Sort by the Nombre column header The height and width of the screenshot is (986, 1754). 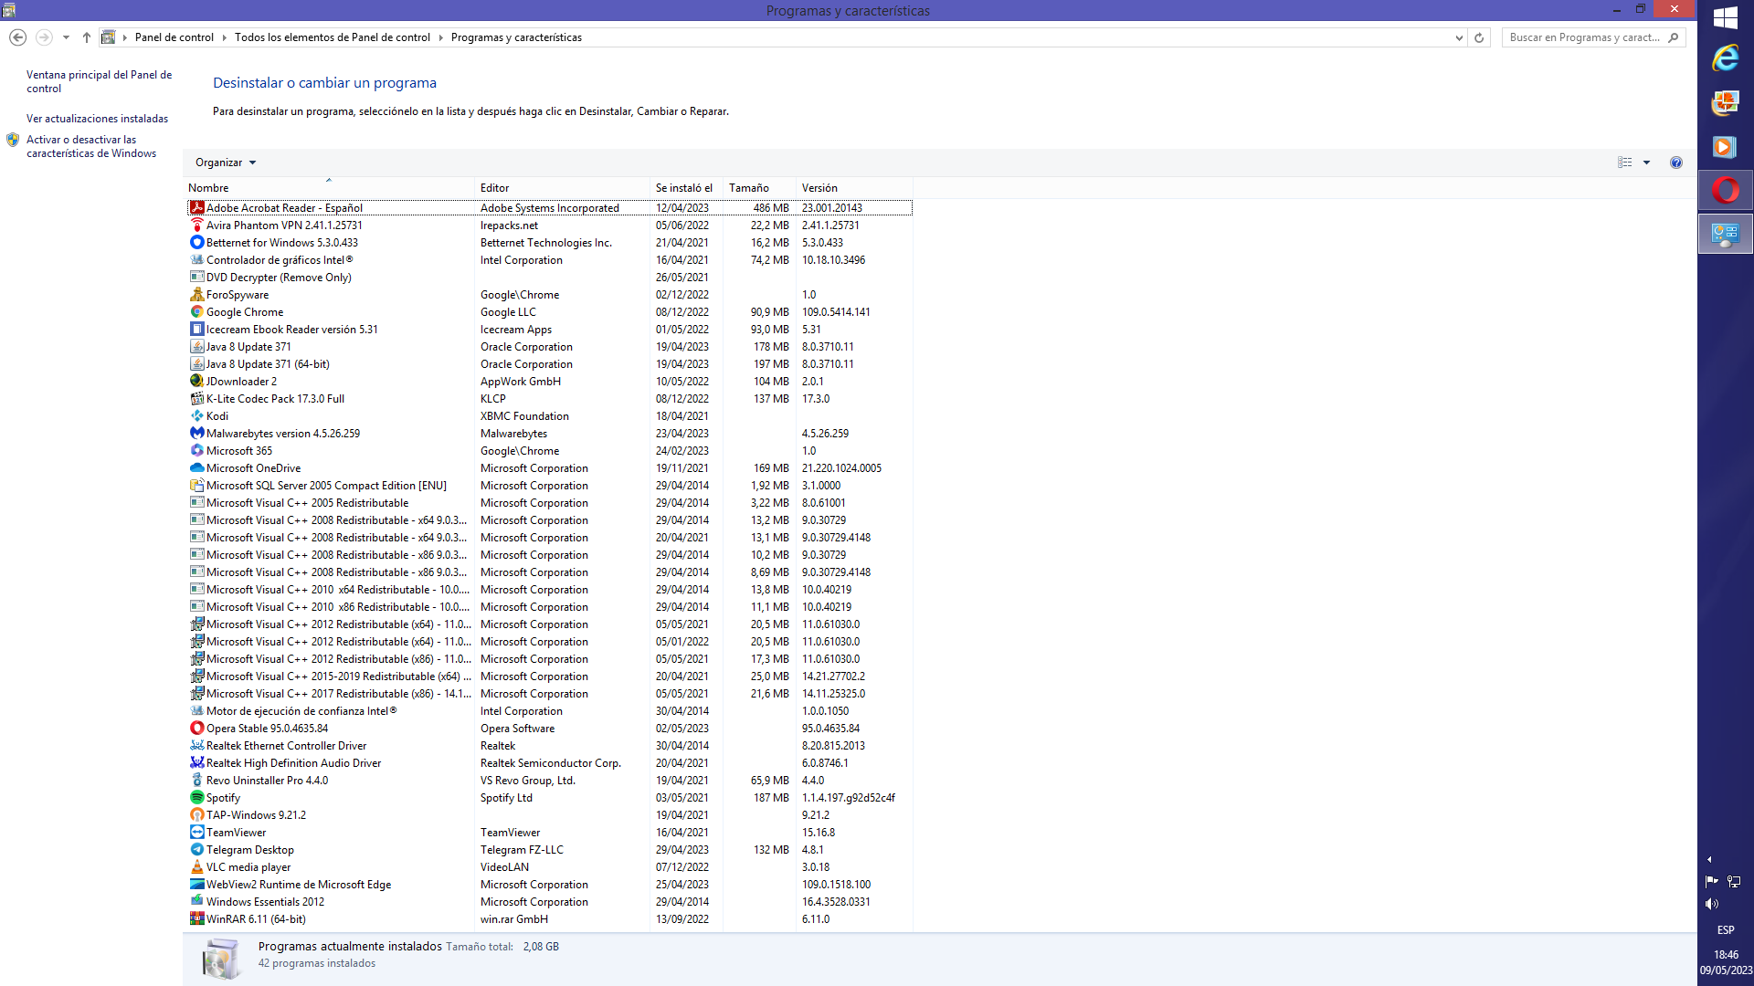329,188
